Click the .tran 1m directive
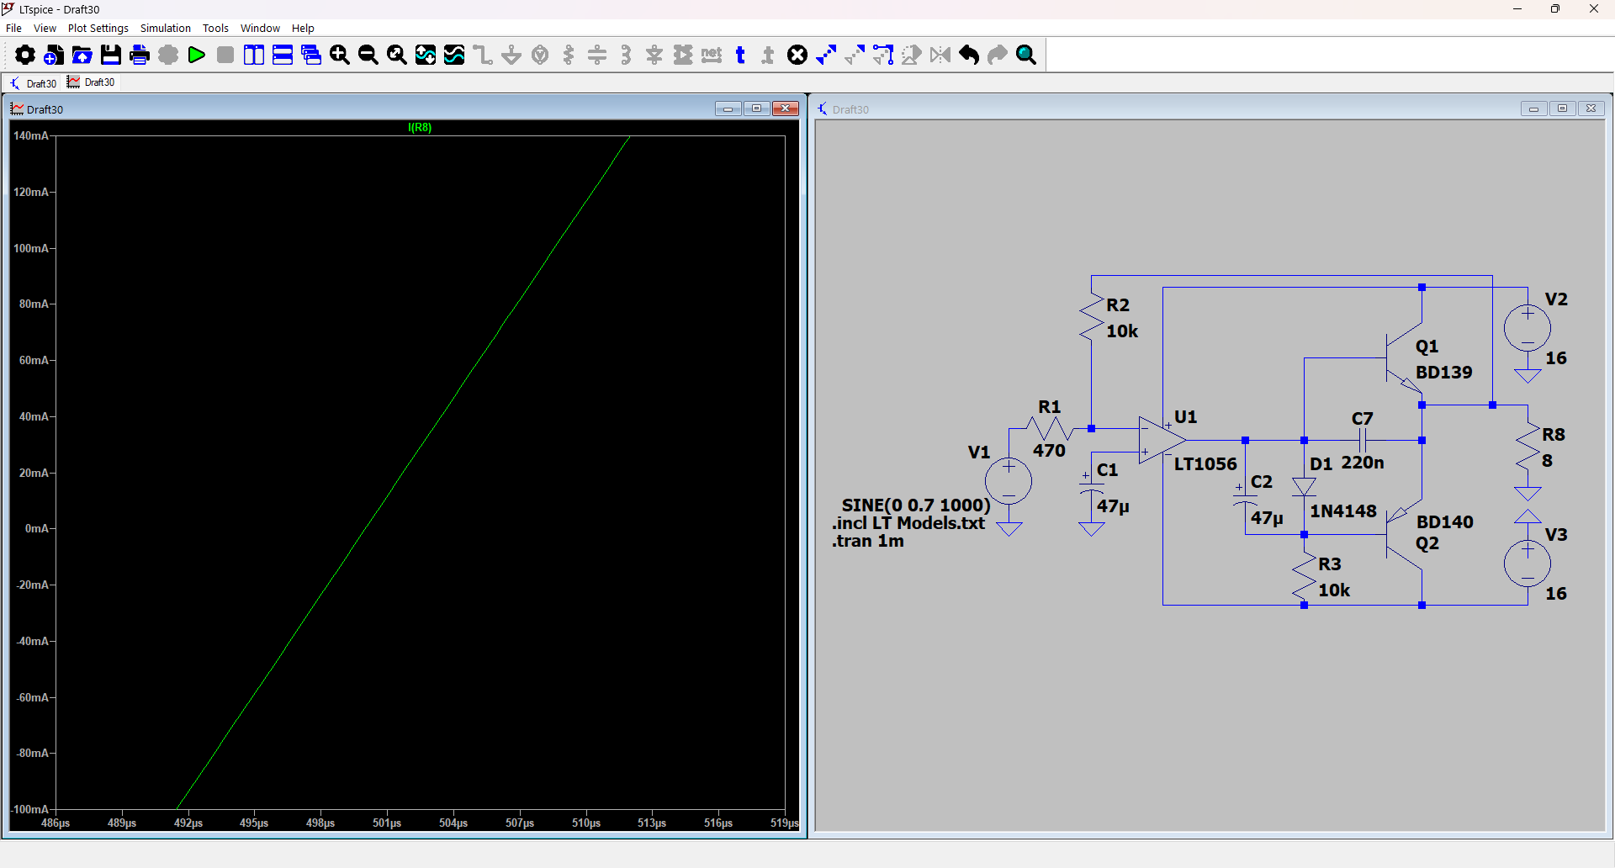 coord(868,541)
